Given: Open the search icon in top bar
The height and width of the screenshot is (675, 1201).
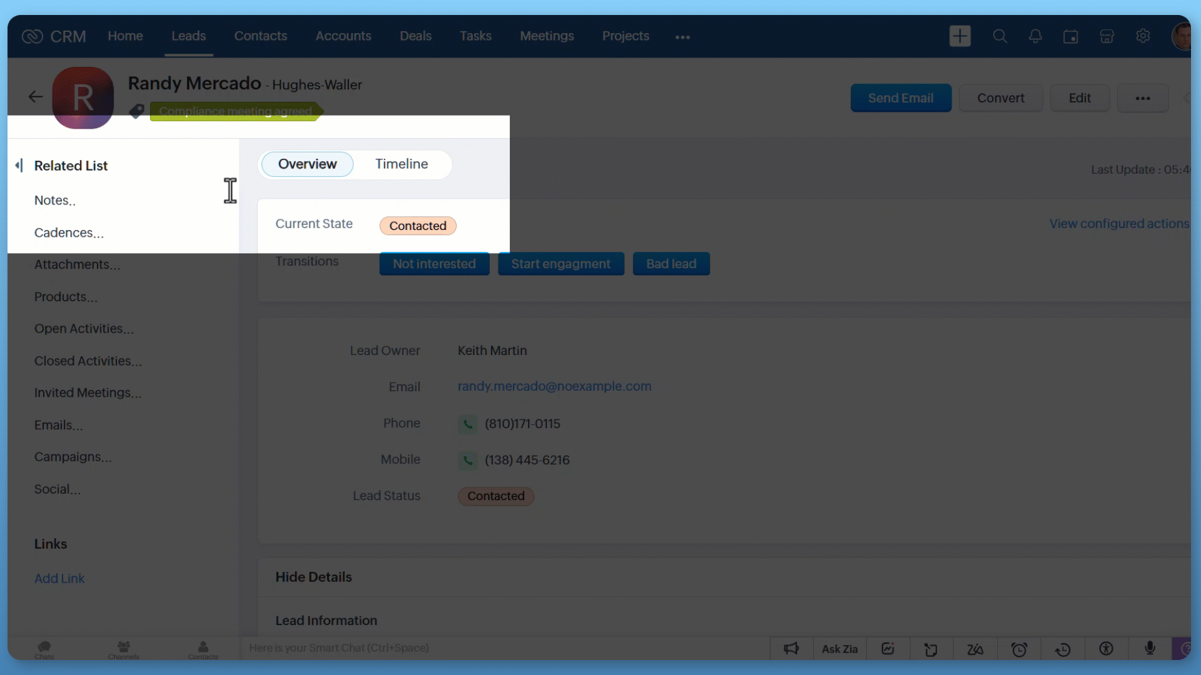Looking at the screenshot, I should tap(1000, 36).
